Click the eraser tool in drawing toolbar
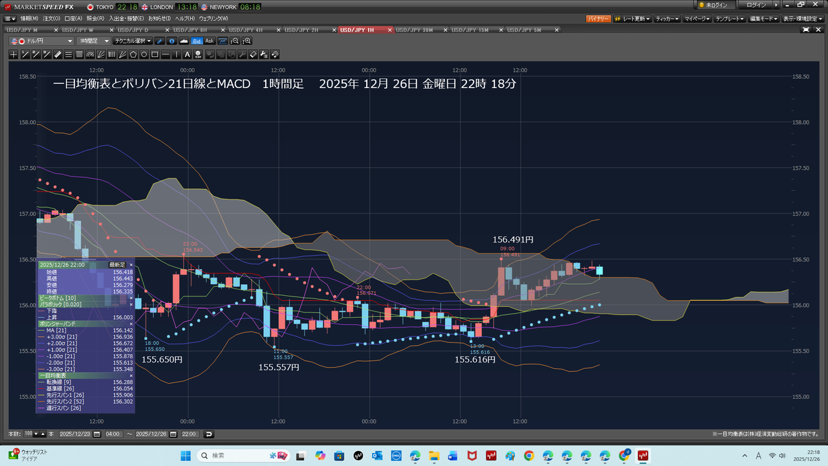The width and height of the screenshot is (828, 466). tap(254, 54)
